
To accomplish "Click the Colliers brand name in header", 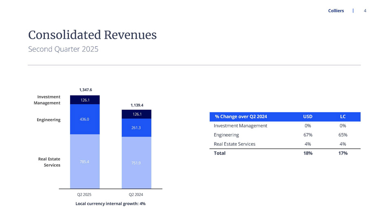I will (336, 11).
